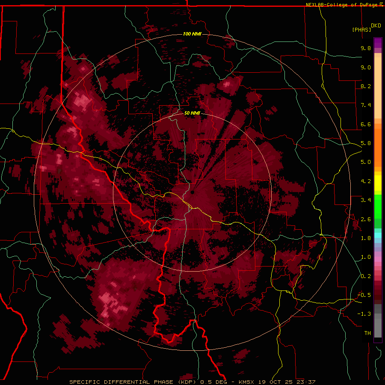385x385 pixels.
Task: Click the 1.8 scale value
Action: (x=366, y=238)
